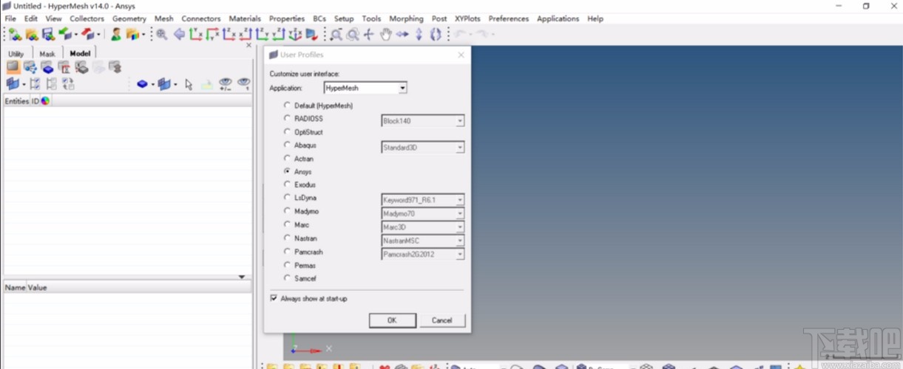Open the Madymo70 version dropdown
The width and height of the screenshot is (903, 369).
(x=460, y=213)
